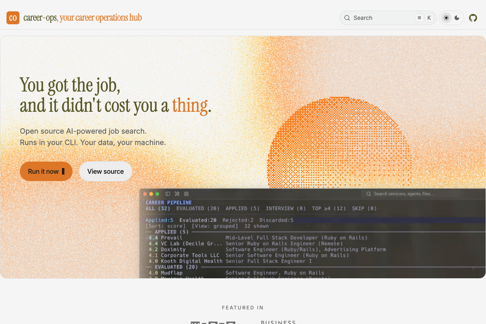The image size is (486, 324).
Task: Select the EVALUATED (20) tab
Action: [x=198, y=209]
